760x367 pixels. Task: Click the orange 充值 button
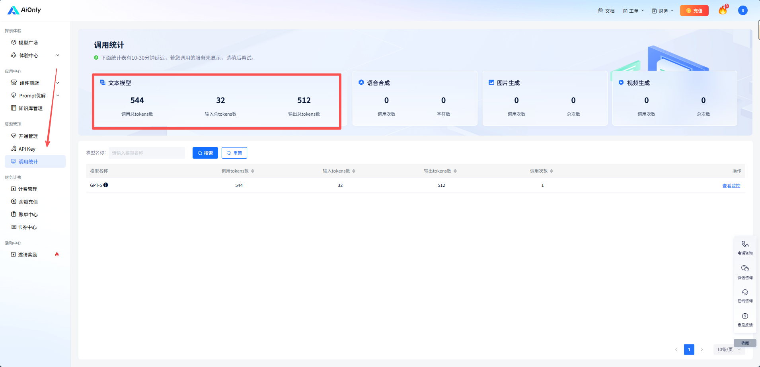(x=694, y=11)
